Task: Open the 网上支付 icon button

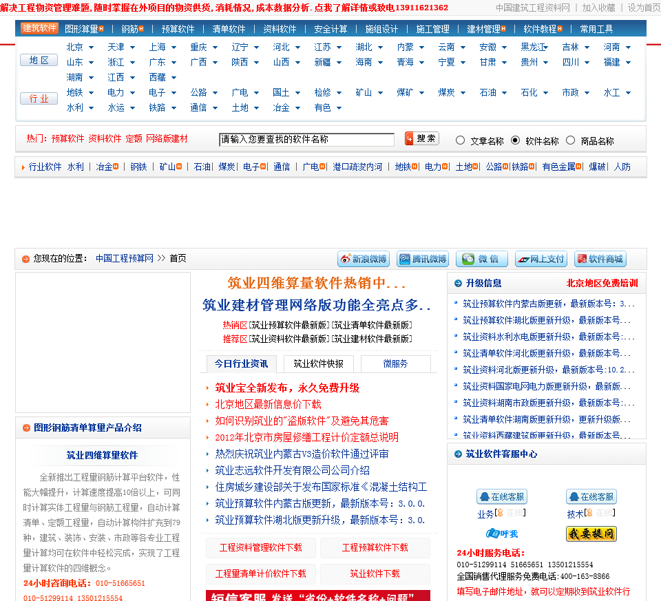Action: [541, 259]
